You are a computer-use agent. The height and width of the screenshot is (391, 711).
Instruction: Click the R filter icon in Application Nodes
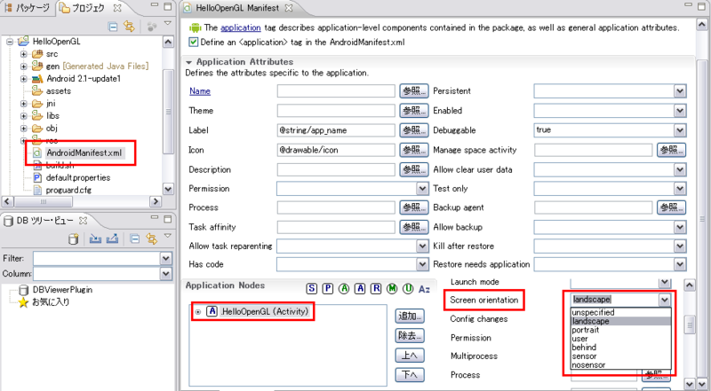click(376, 289)
